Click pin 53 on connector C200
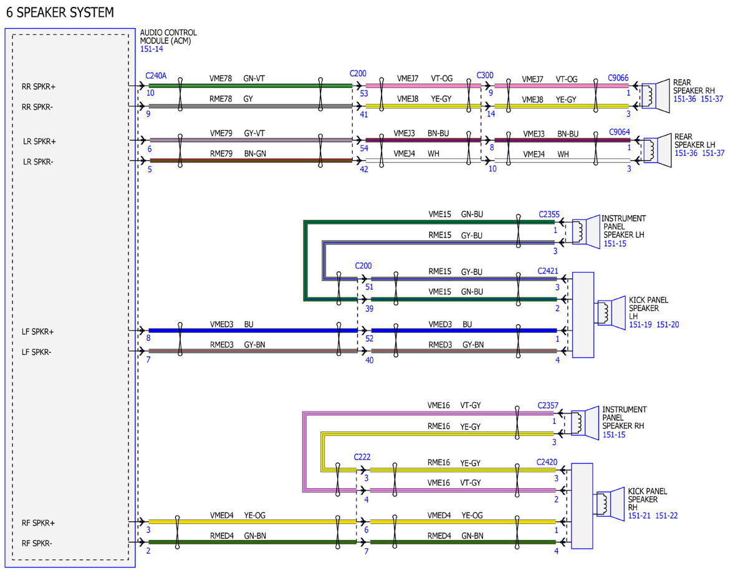748x578 pixels. pos(364,93)
